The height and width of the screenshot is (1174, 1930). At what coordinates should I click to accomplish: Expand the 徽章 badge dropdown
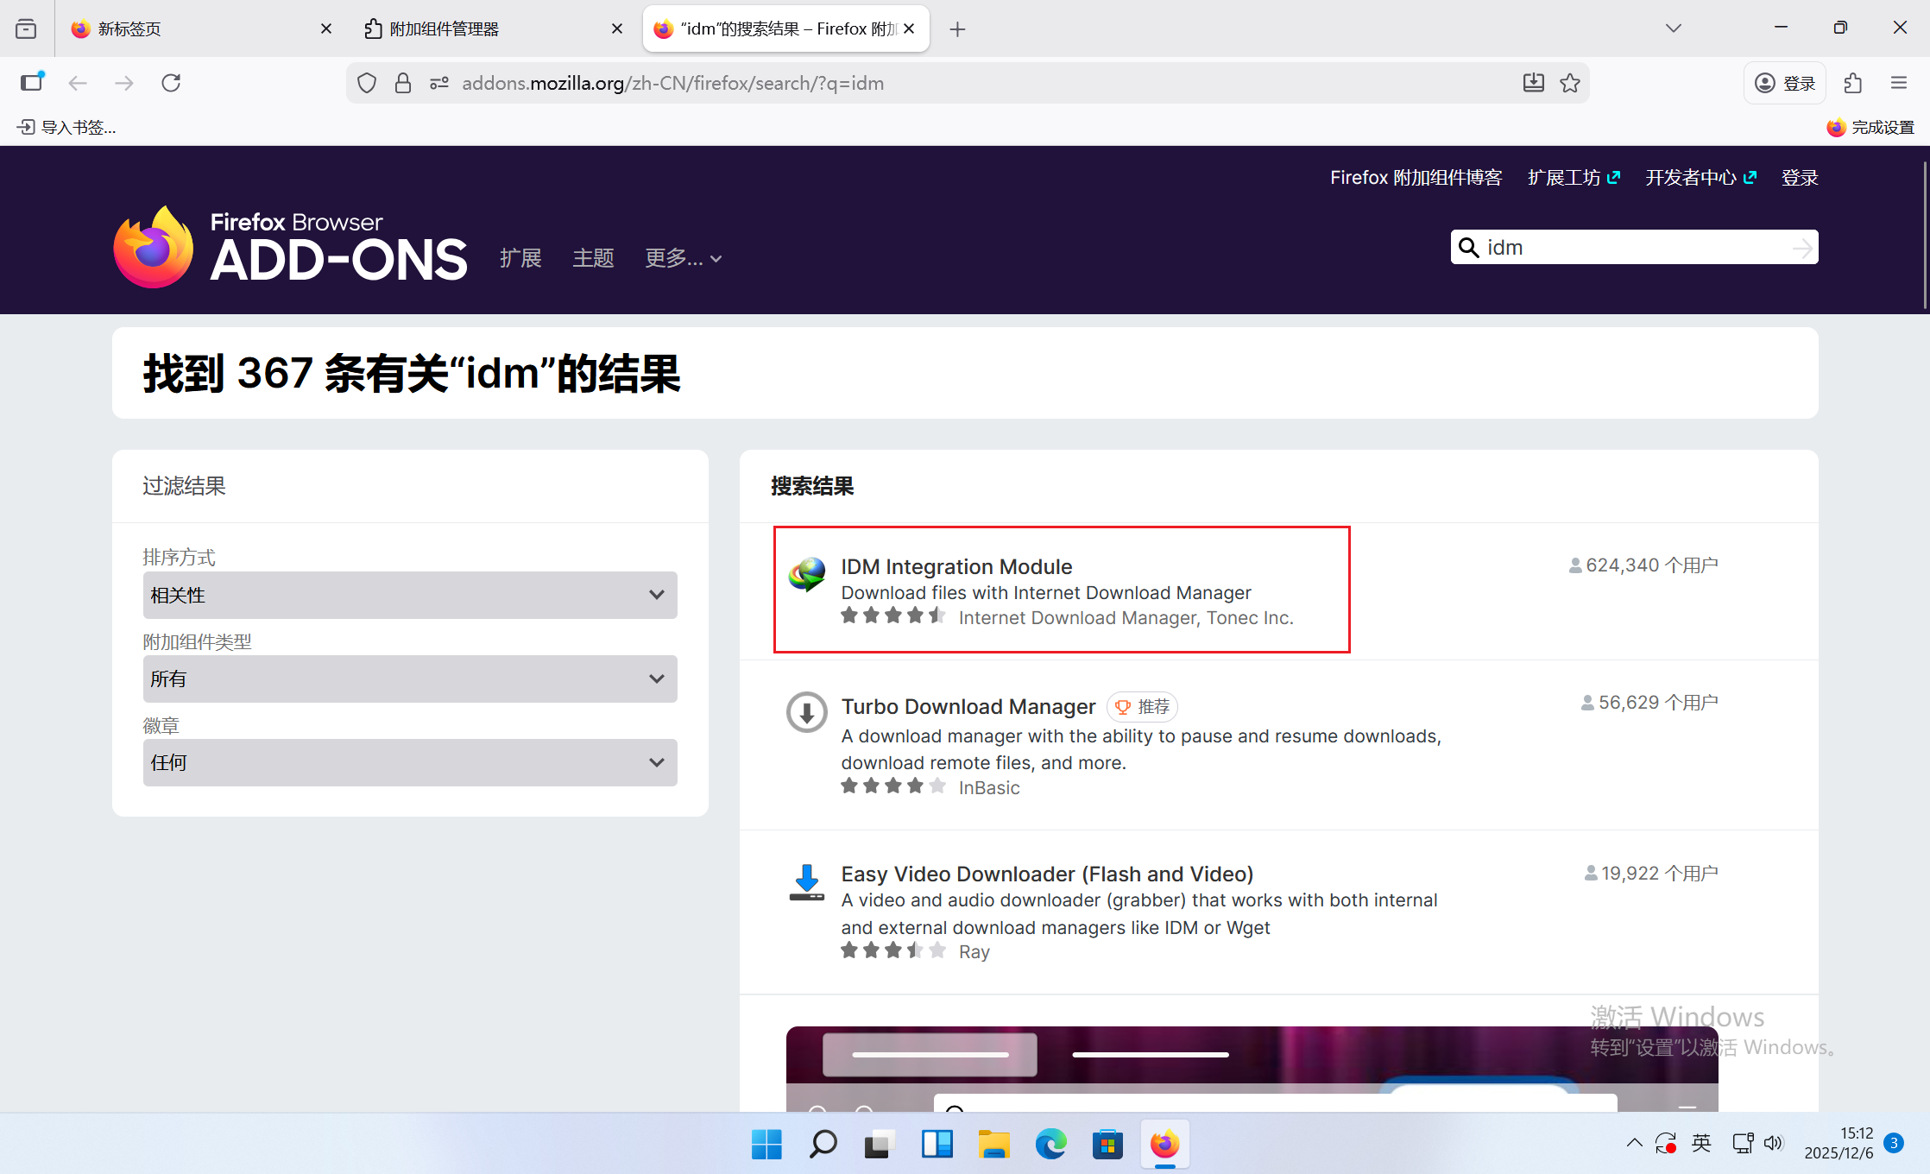coord(410,762)
